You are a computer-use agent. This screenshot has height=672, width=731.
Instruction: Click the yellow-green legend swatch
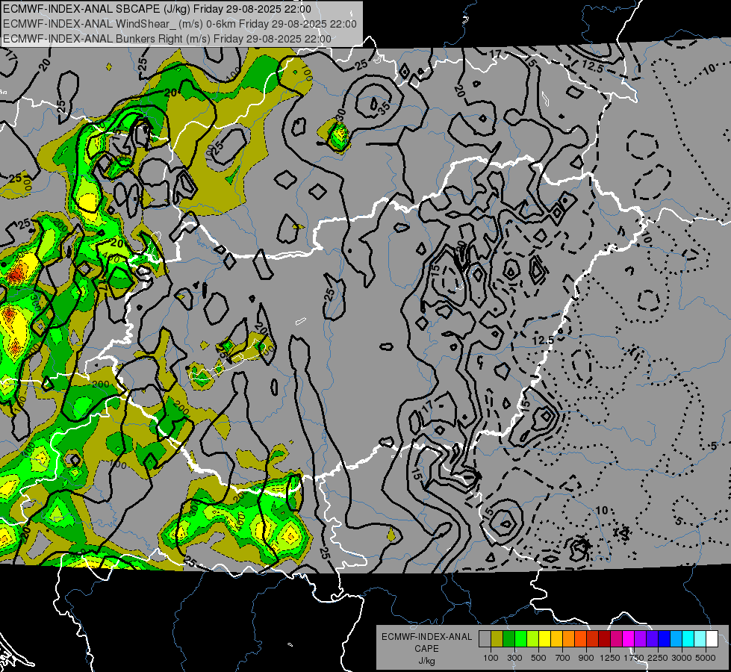pyautogui.click(x=533, y=639)
